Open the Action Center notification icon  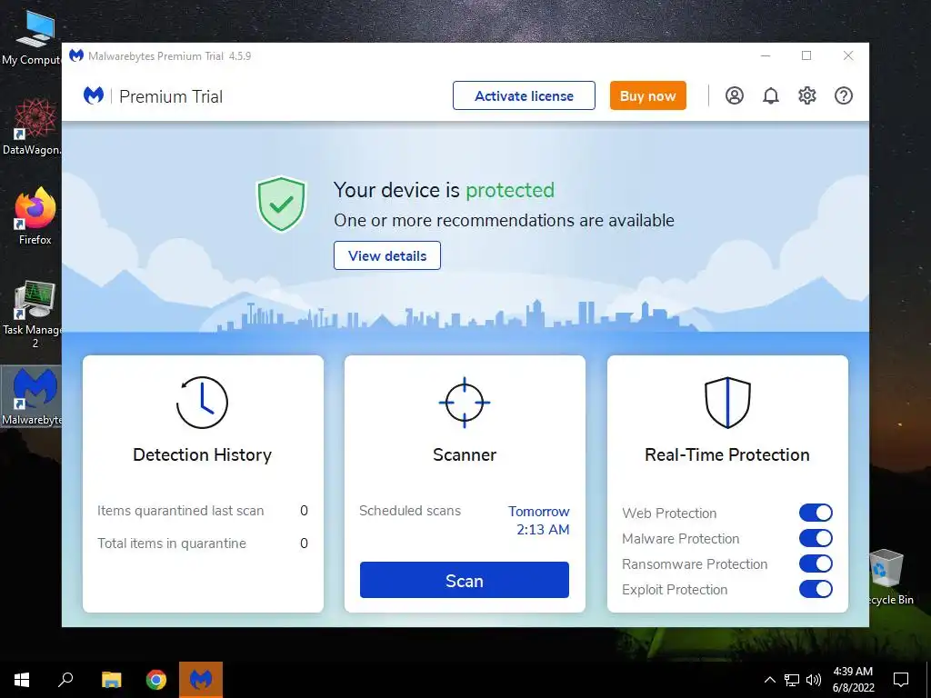pos(901,680)
